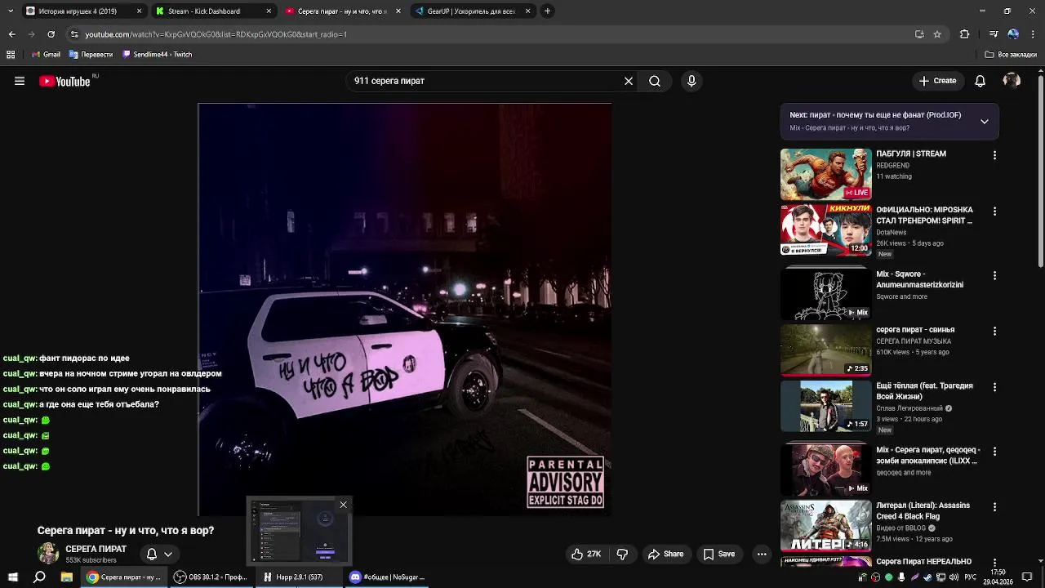Viewport: 1045px width, 588px height.
Task: Open the СЕРЕГА ПИРАТ channel avatar
Action: 48,554
